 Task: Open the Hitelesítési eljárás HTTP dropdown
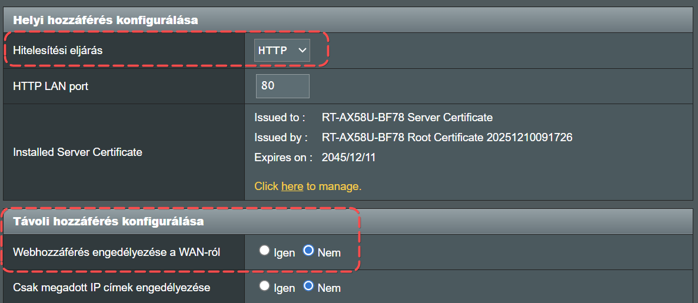[282, 51]
